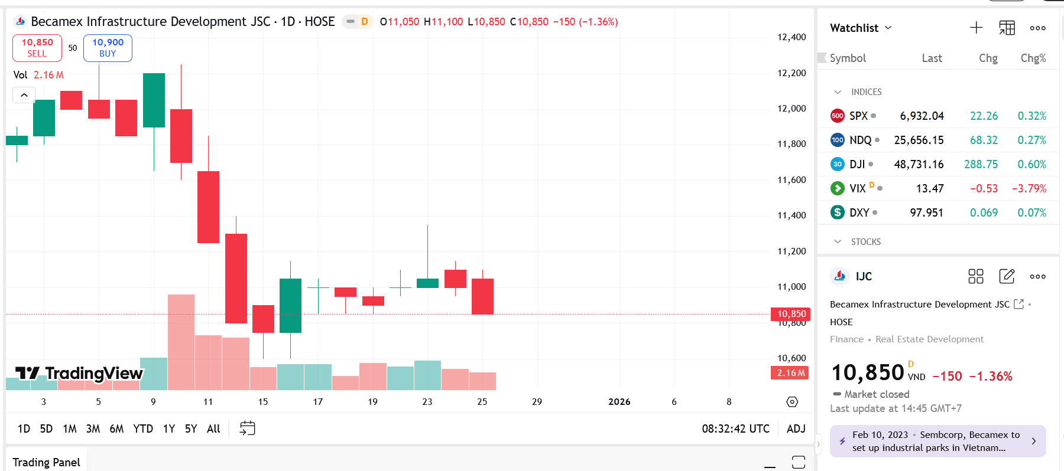The width and height of the screenshot is (1064, 471).
Task: Open the Watchlist name dropdown
Action: 861,28
